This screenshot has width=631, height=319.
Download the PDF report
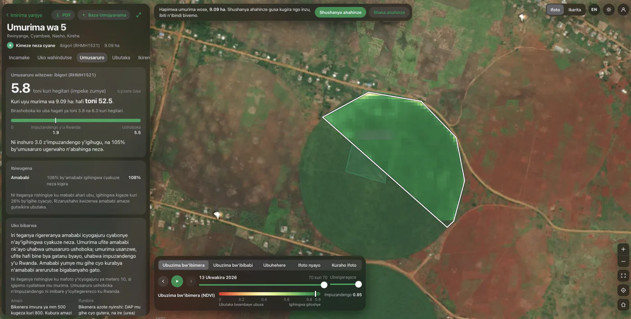click(63, 15)
